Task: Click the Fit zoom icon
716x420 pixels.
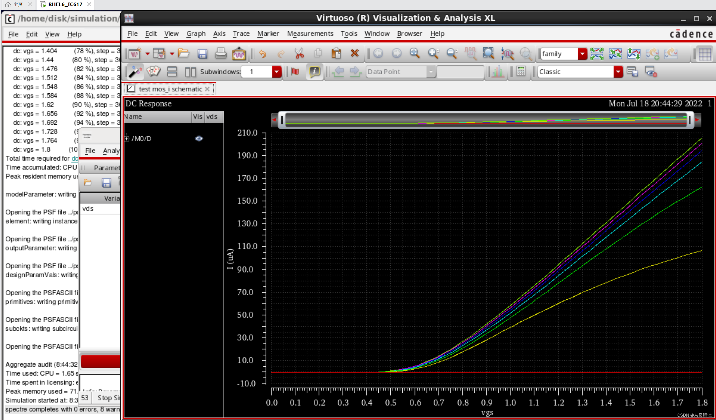Action: coord(414,54)
